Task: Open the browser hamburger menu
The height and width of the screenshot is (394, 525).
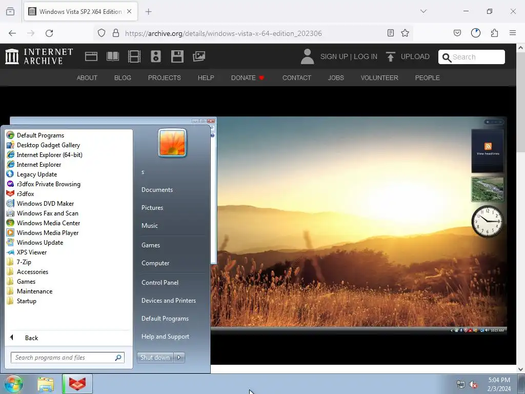Action: point(513,33)
